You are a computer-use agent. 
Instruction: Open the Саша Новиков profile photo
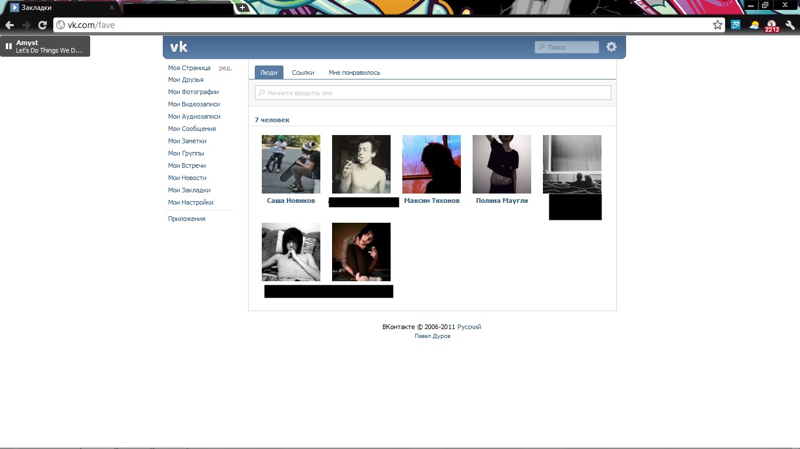(x=291, y=164)
